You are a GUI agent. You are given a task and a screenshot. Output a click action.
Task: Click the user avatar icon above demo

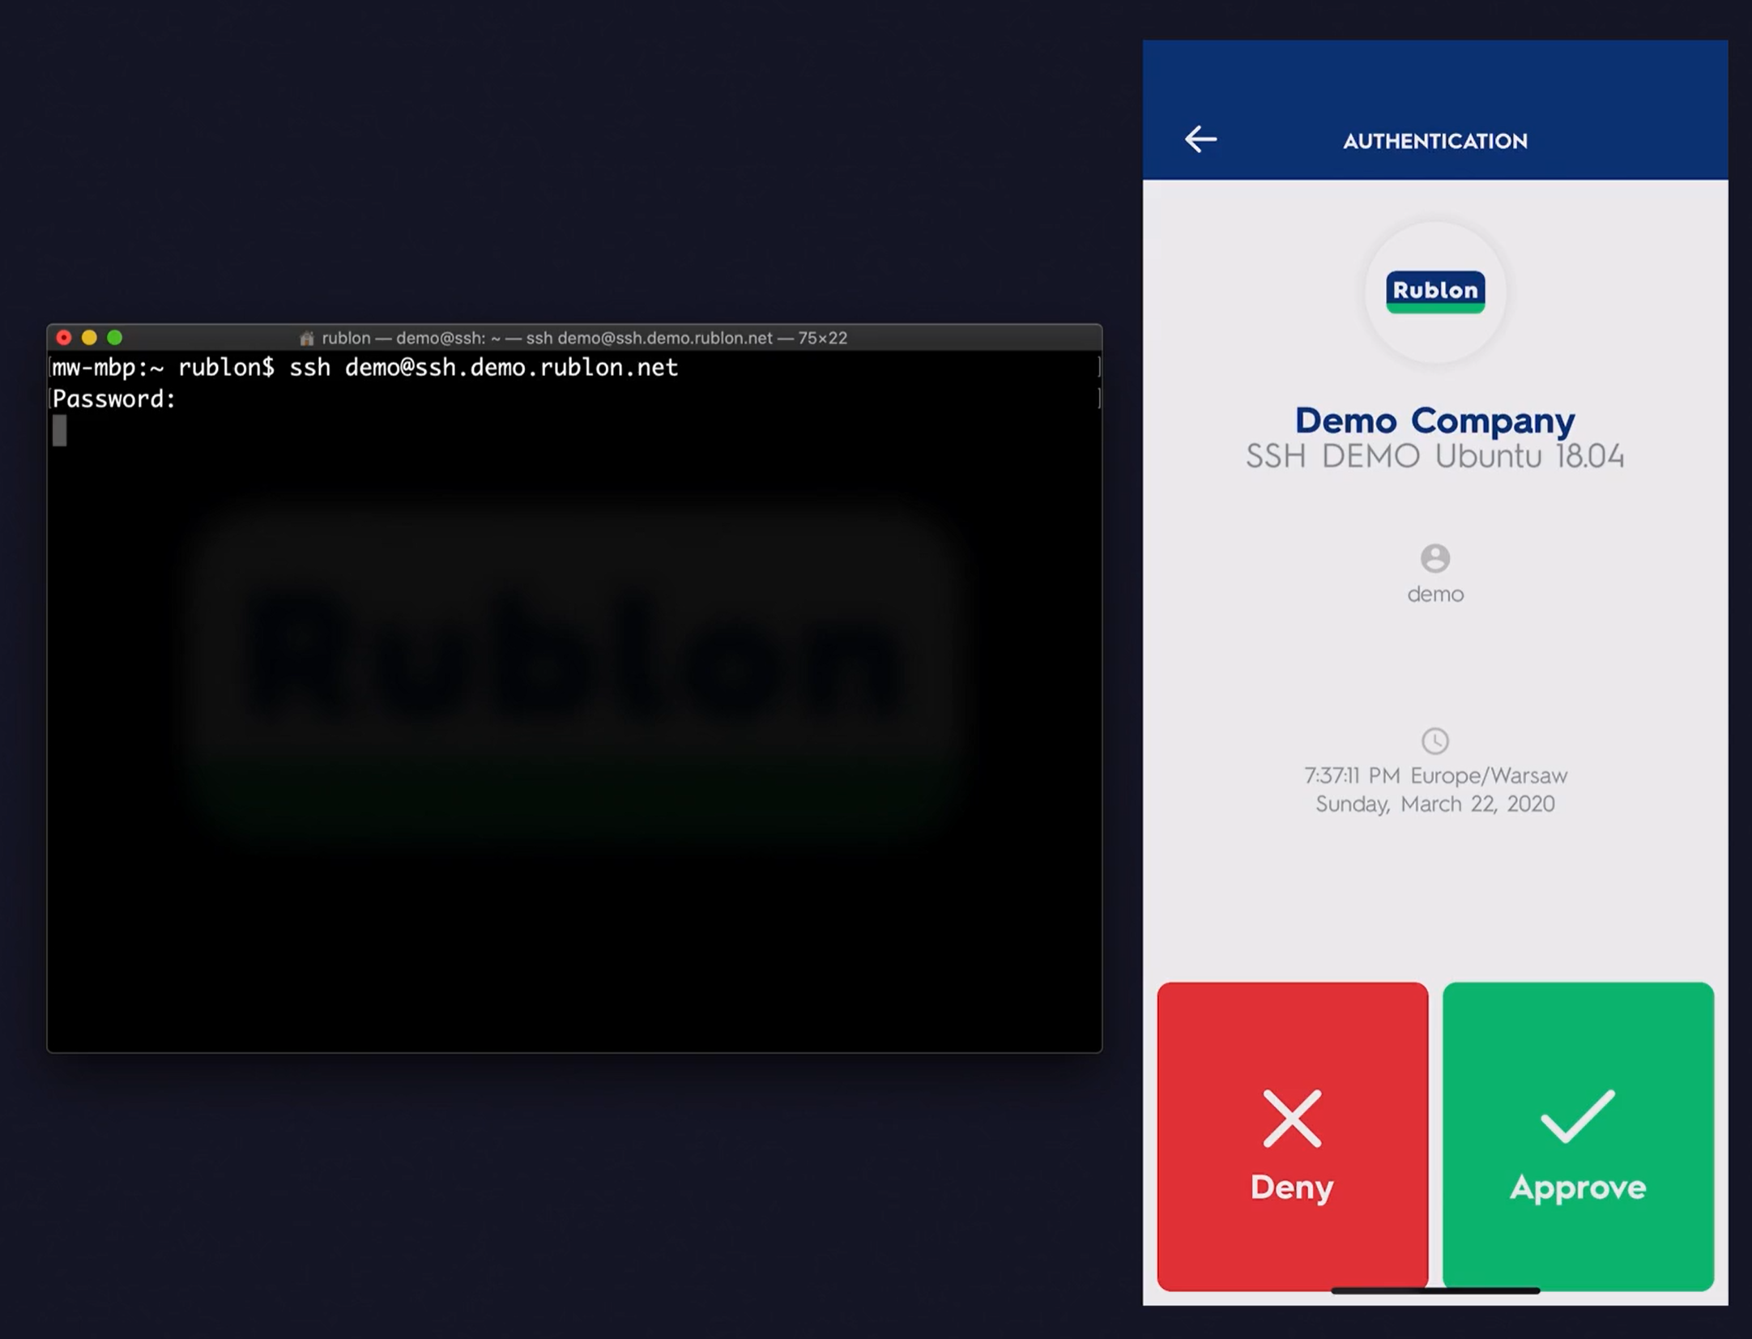(1434, 558)
